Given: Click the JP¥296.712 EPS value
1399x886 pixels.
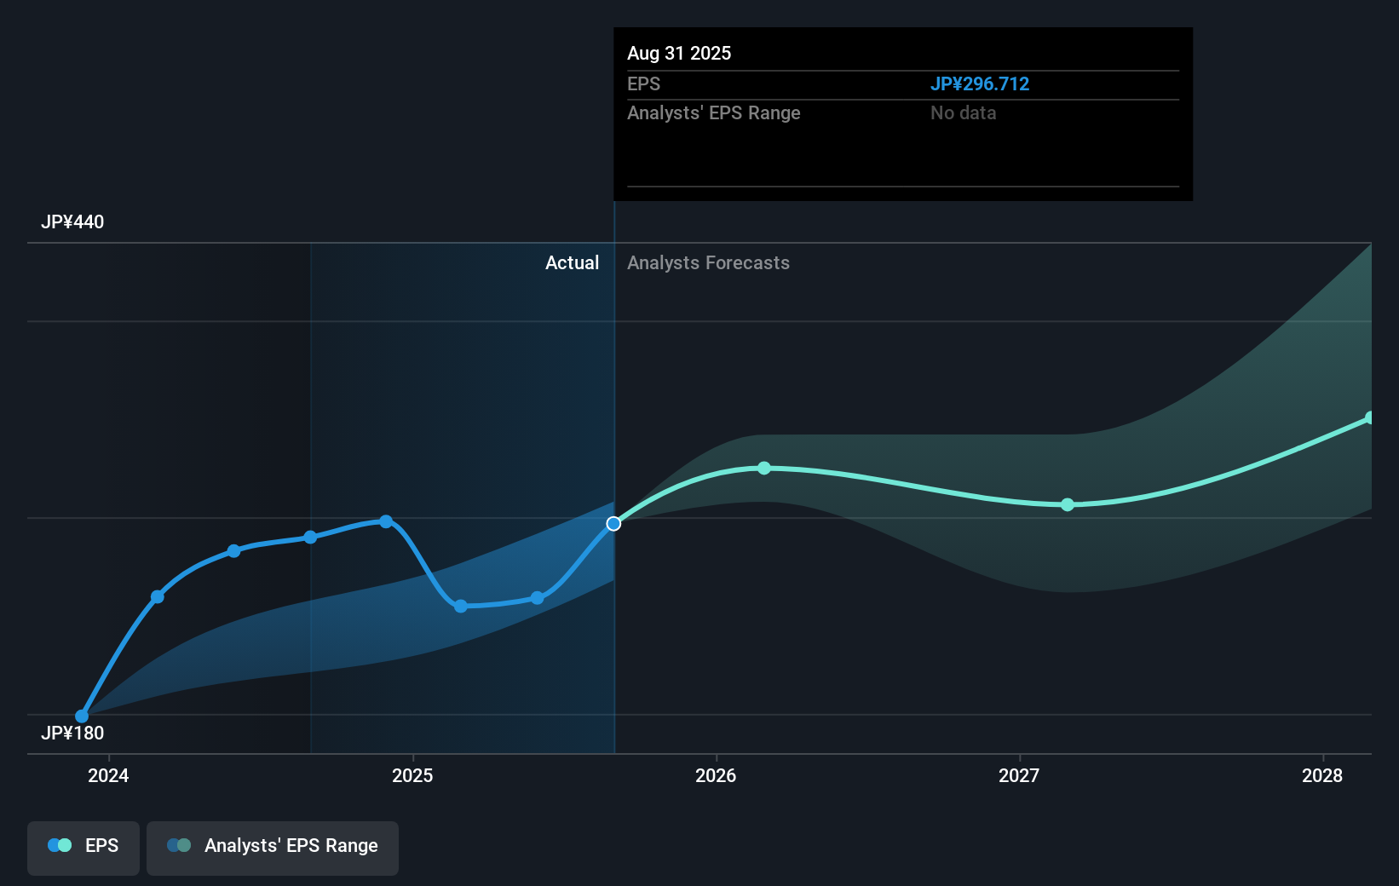Looking at the screenshot, I should coord(980,83).
